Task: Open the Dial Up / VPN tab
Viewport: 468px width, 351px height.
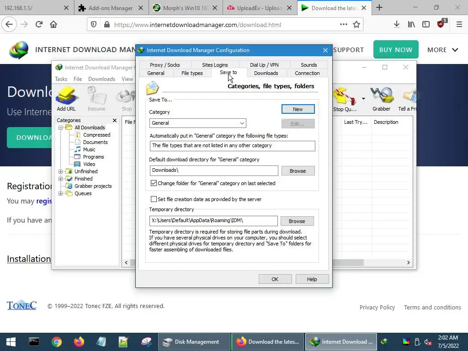Action: point(264,65)
